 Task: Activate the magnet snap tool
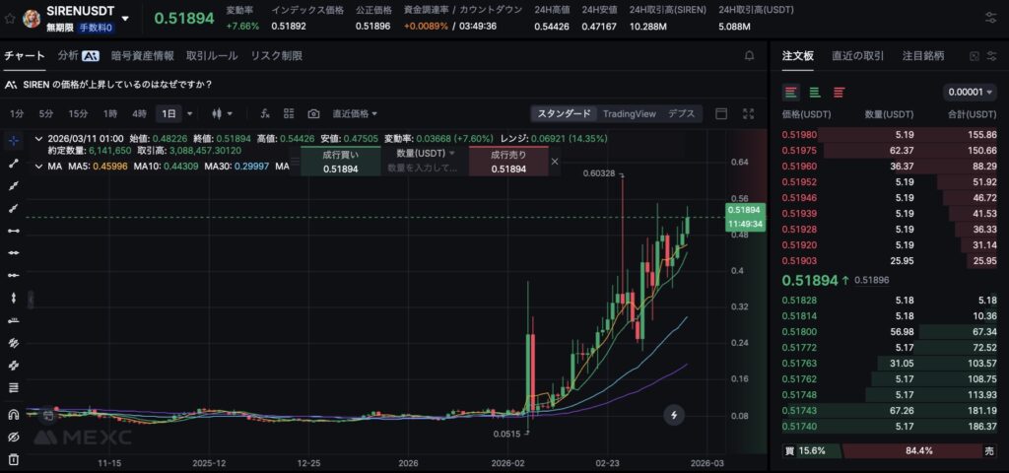click(14, 414)
